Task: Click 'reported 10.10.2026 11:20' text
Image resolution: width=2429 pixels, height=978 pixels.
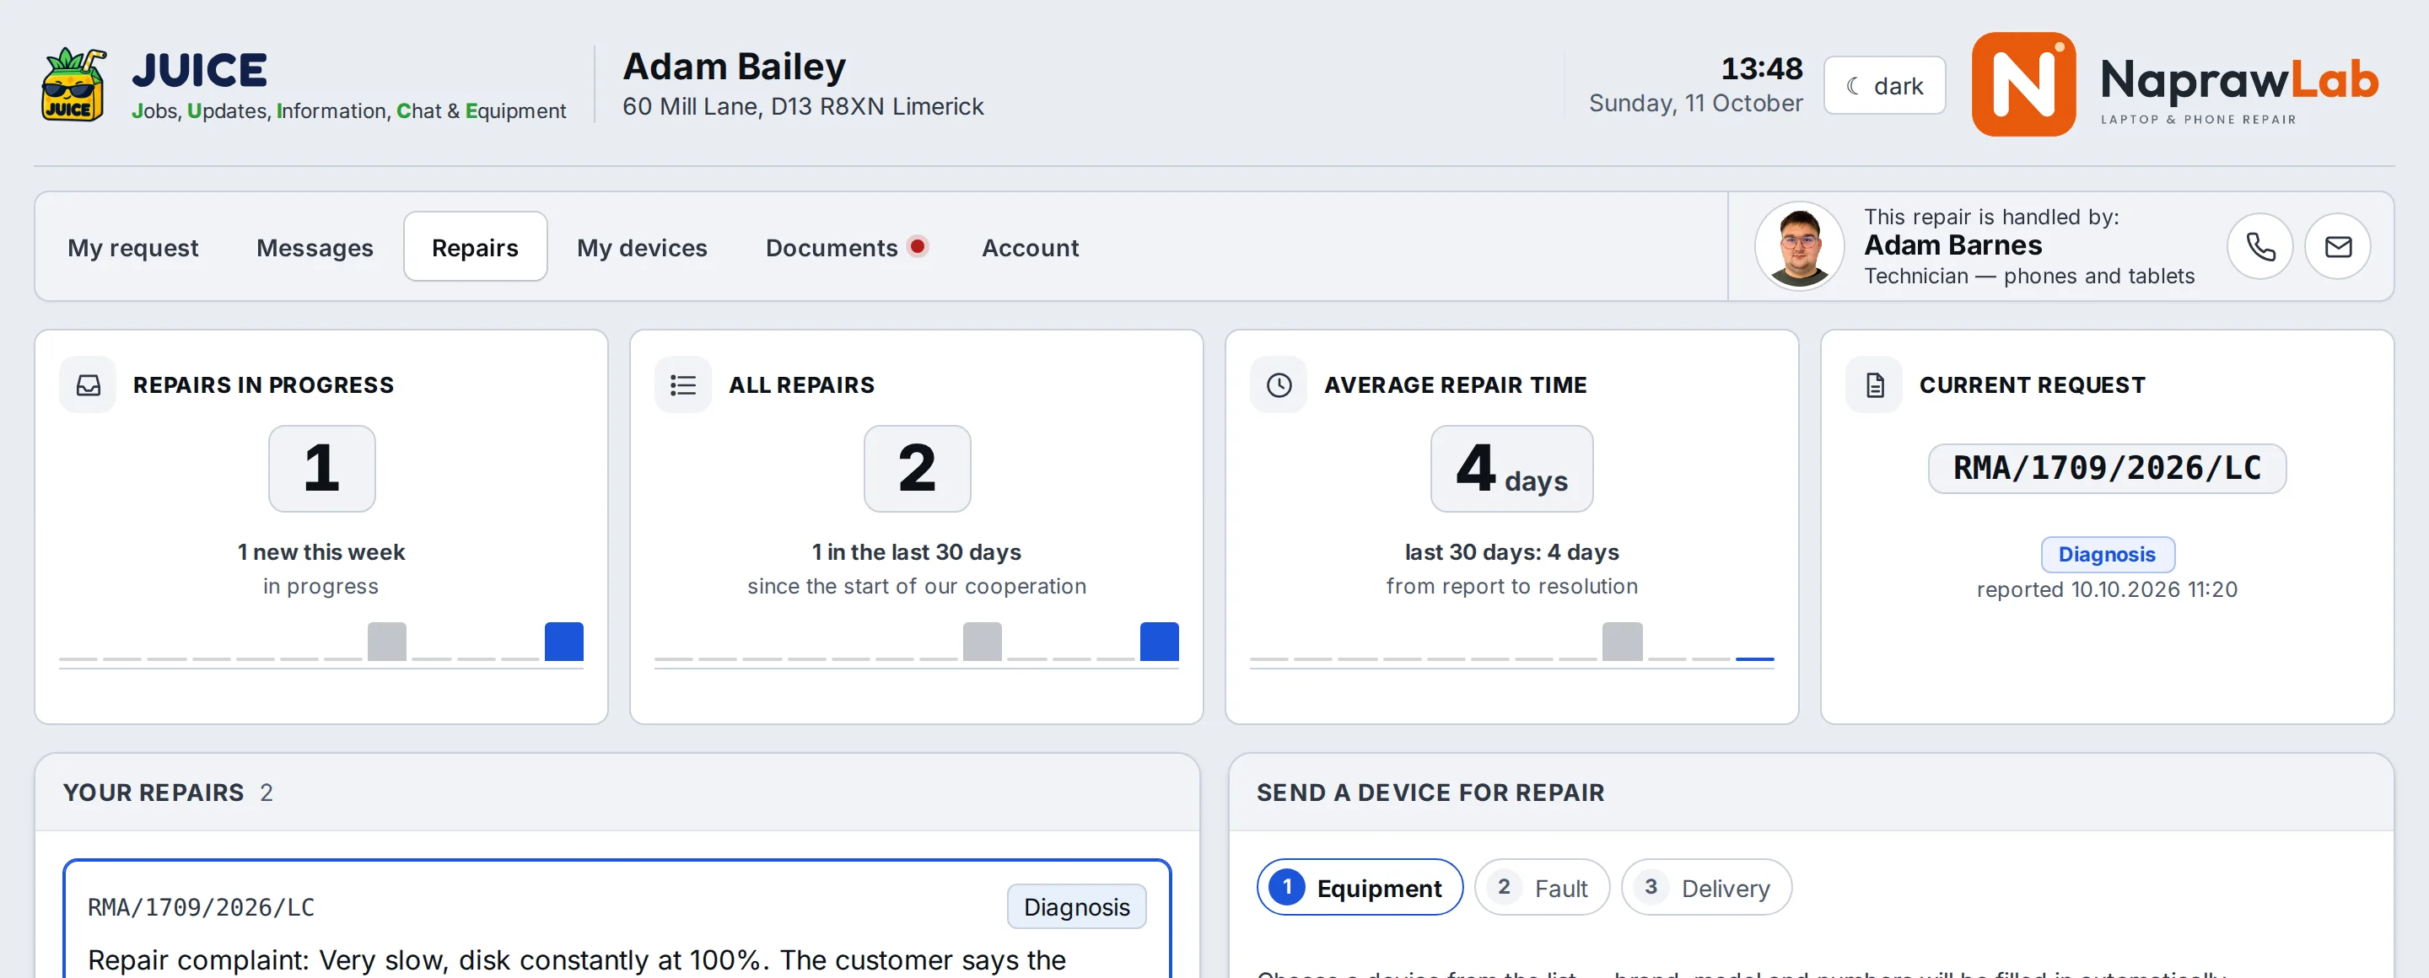Action: [x=2107, y=588]
